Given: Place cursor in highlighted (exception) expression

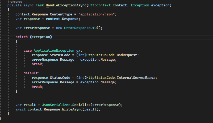Looking at the screenshot, I should (x=41, y=37).
